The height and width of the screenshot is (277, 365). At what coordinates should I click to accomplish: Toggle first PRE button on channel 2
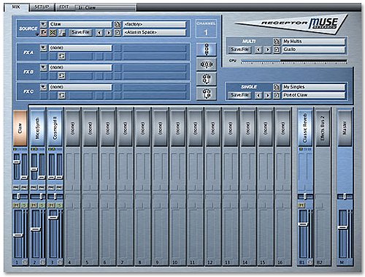[x=34, y=187]
